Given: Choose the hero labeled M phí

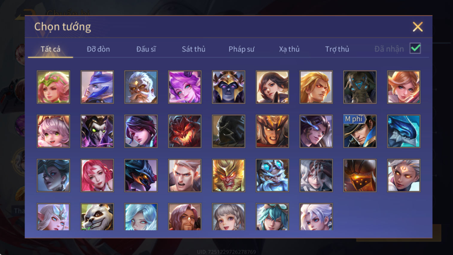Looking at the screenshot, I should click(360, 131).
